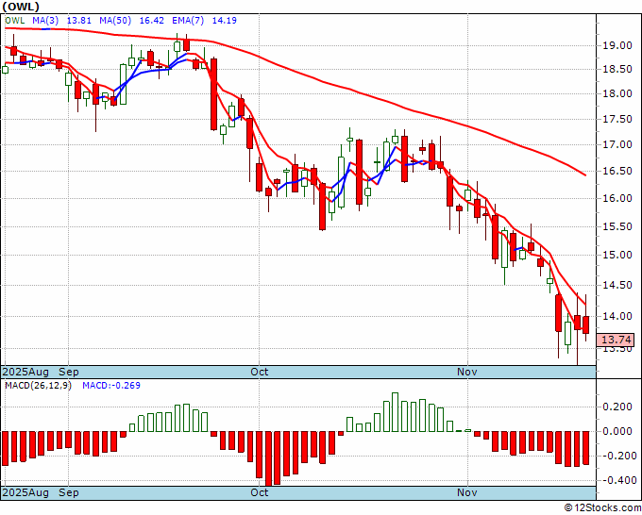Image resolution: width=642 pixels, height=515 pixels.
Task: Click the MA(3) value 13.81
Action: tap(79, 21)
